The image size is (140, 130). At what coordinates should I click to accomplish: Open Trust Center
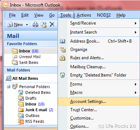click(x=99, y=110)
